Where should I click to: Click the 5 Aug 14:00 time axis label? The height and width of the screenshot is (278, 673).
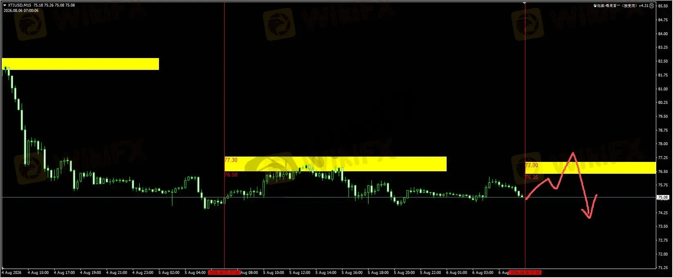pos(326,273)
